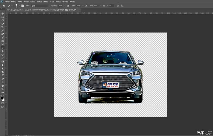The height and width of the screenshot is (136, 213).
Task: Select the Crop tool
Action: coord(3,27)
